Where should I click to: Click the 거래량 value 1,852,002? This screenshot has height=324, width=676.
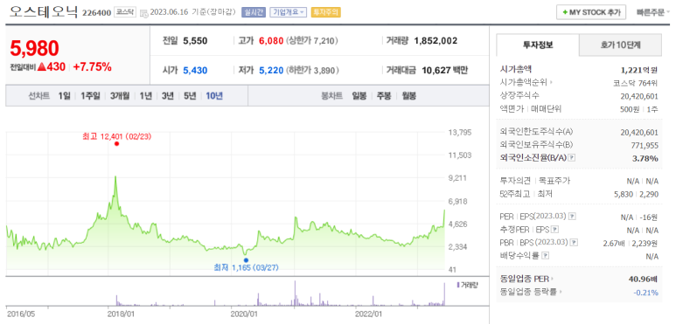click(436, 41)
